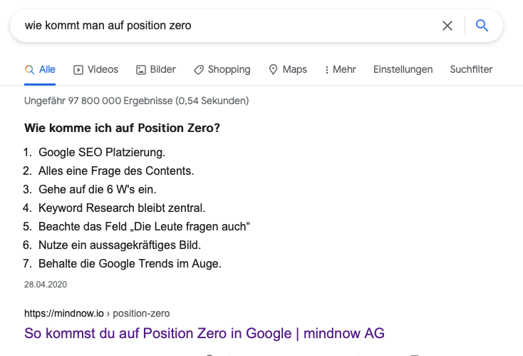
Task: Click the 'Wie komme ich auf Position Zero?' heading
Action: tap(122, 128)
